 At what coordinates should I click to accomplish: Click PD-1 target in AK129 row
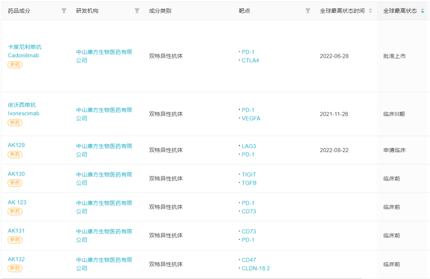pos(248,154)
